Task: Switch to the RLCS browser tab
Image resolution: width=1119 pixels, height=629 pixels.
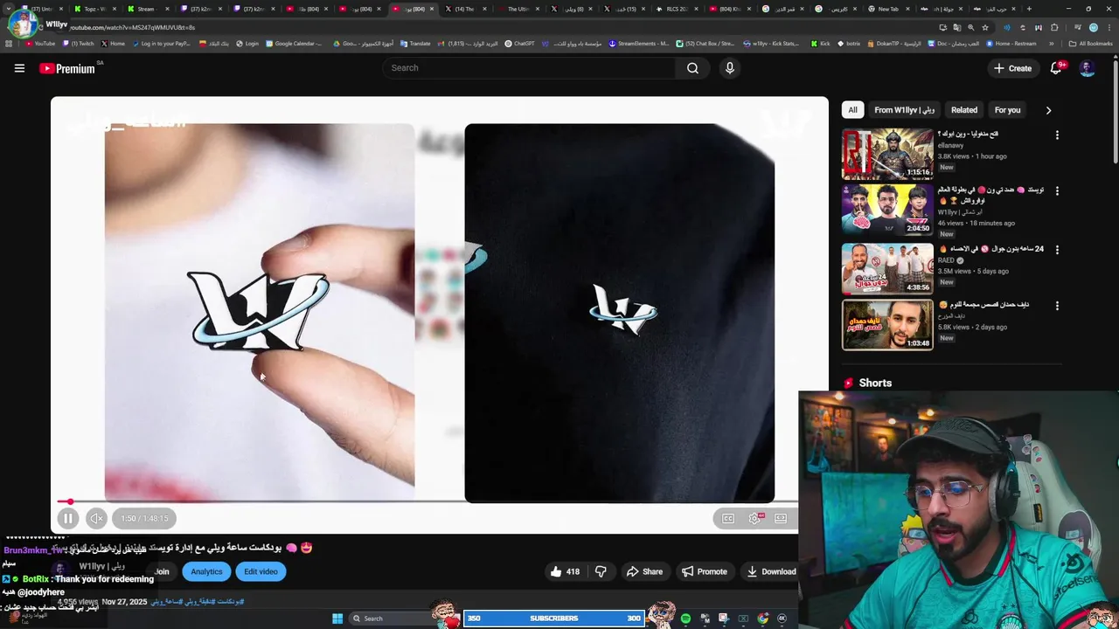Action: pos(677,9)
